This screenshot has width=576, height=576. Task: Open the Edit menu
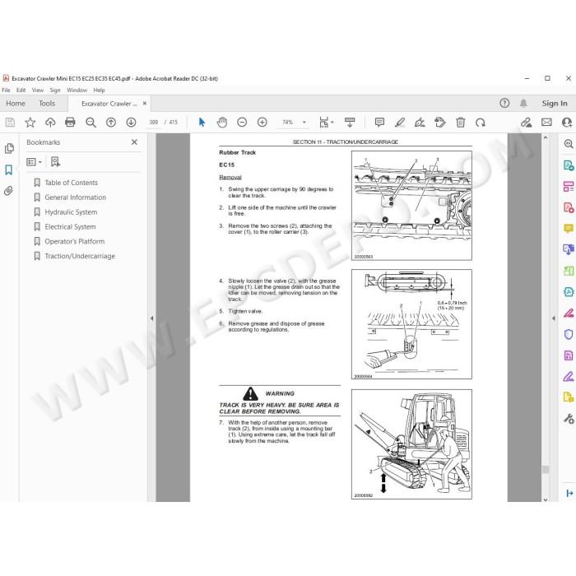click(x=21, y=90)
